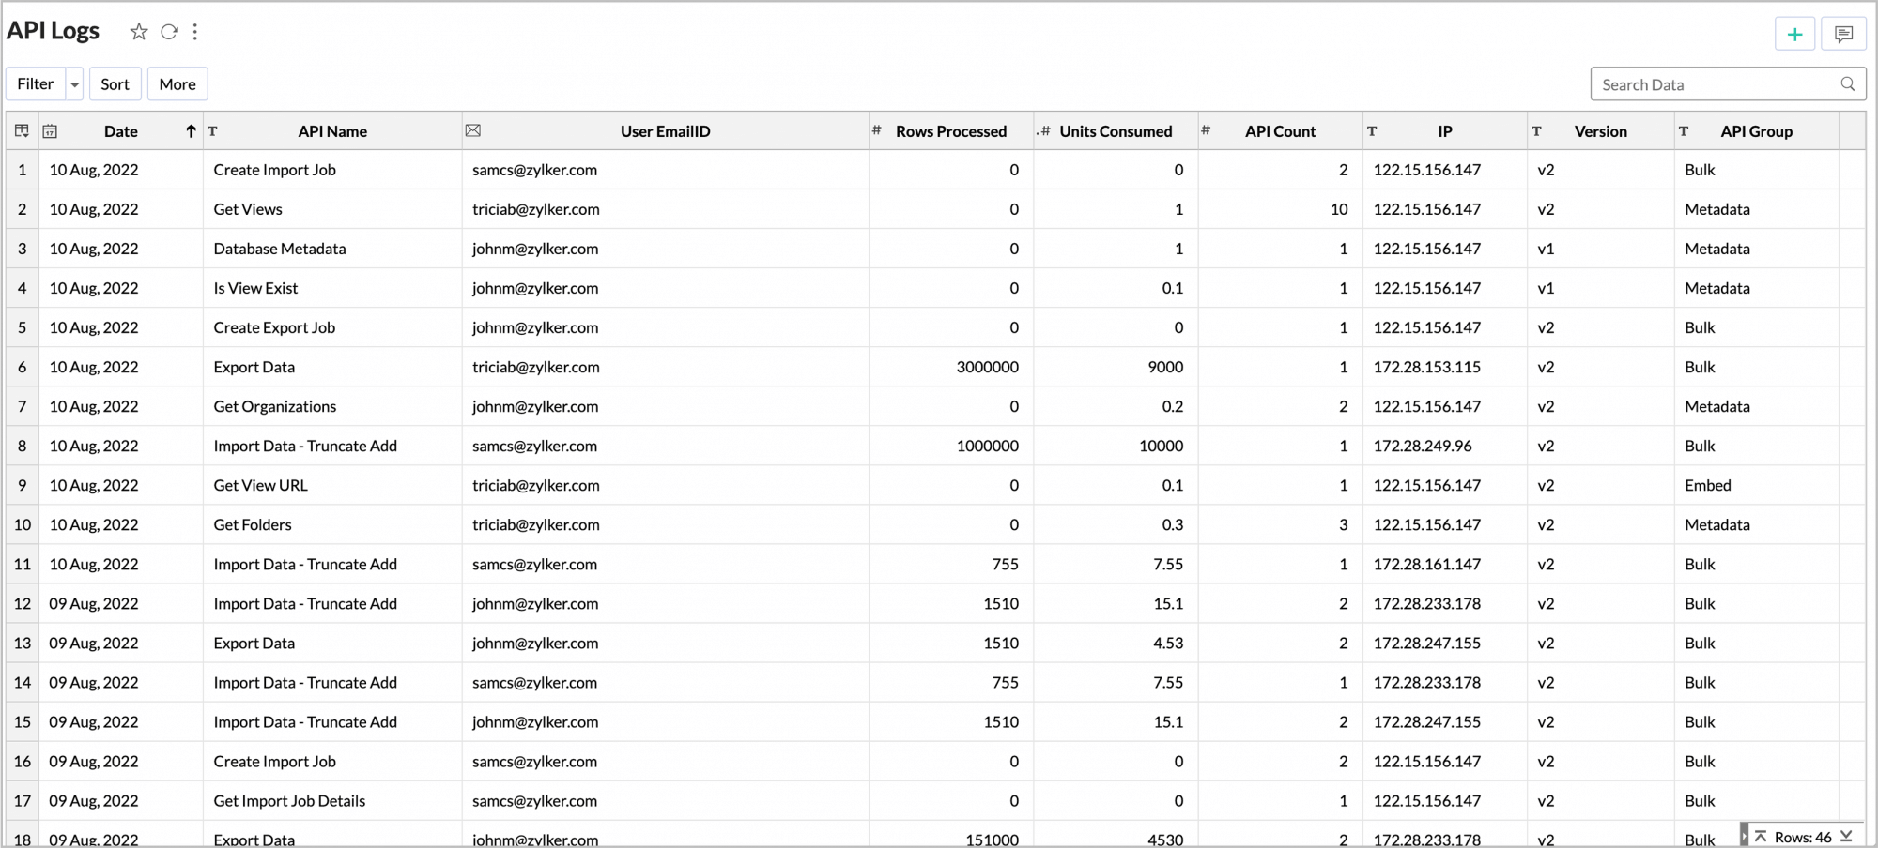Screen dimensions: 1878x848
Task: Click the T text-type icon on API Name column
Action: click(213, 131)
